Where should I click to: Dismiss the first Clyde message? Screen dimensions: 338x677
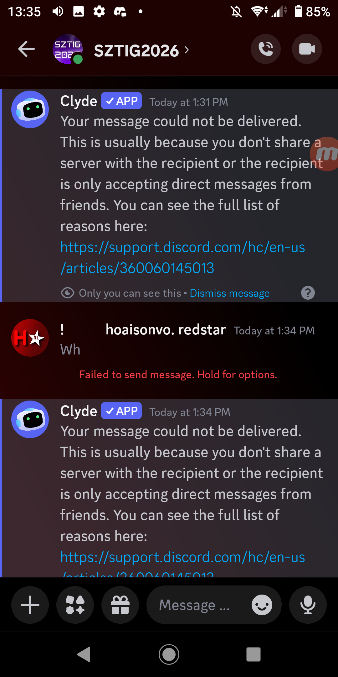[230, 293]
